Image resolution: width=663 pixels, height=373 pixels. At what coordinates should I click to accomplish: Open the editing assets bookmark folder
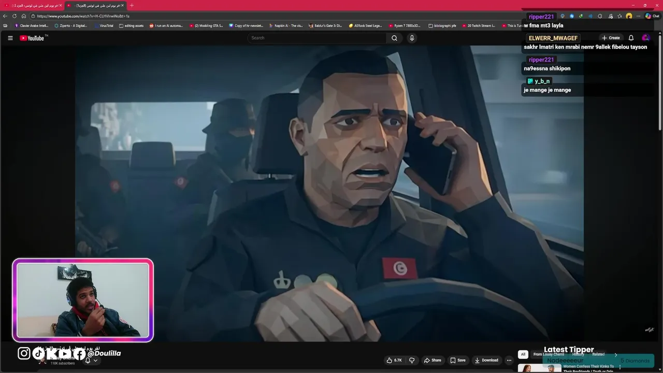point(131,25)
